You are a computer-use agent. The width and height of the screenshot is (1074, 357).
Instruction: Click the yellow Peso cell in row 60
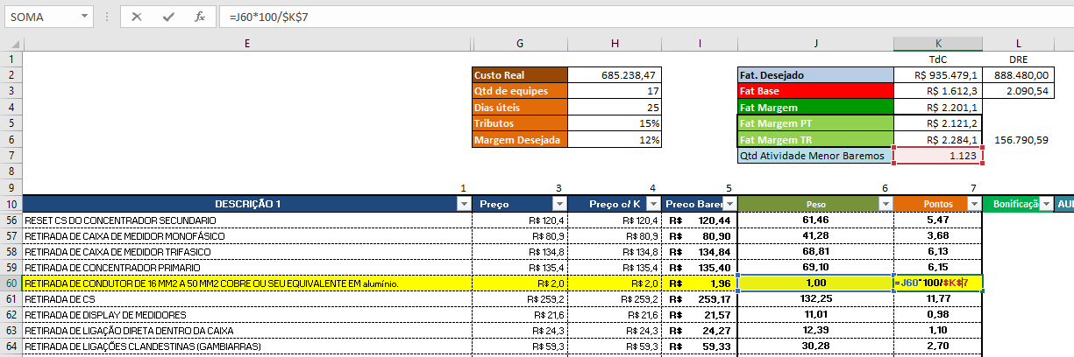point(815,283)
